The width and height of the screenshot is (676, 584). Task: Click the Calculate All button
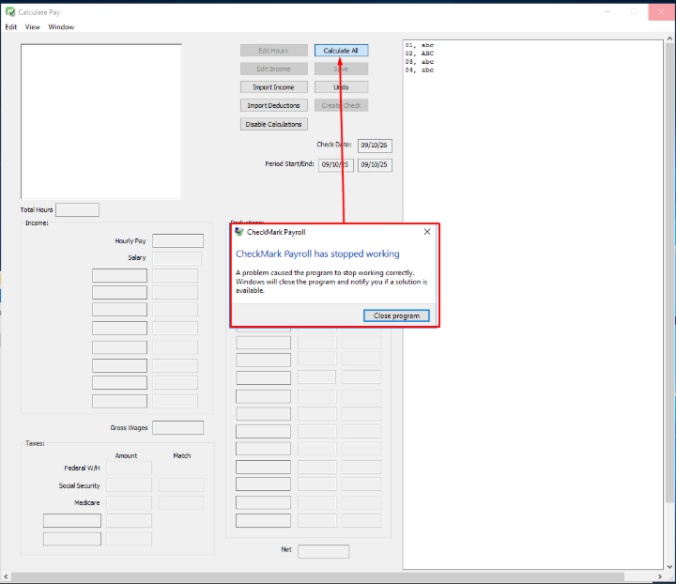[341, 51]
